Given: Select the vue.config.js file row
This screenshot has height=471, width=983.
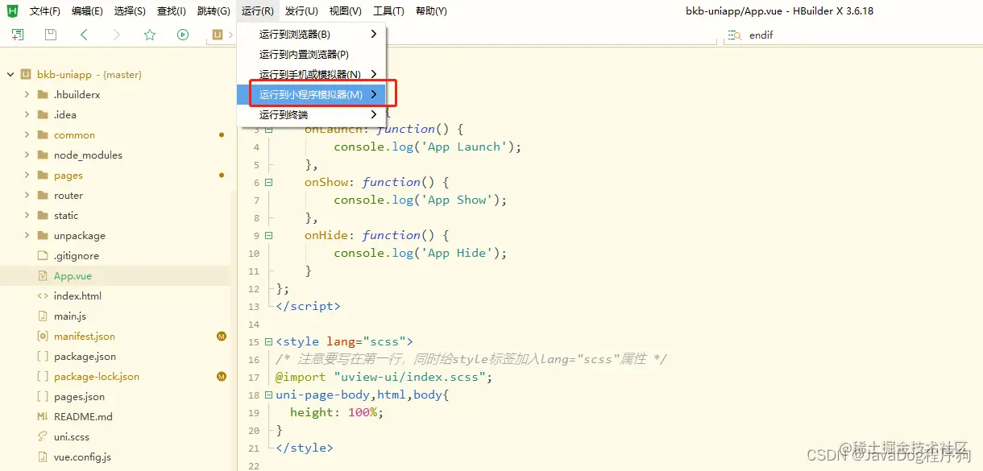Looking at the screenshot, I should [115, 457].
